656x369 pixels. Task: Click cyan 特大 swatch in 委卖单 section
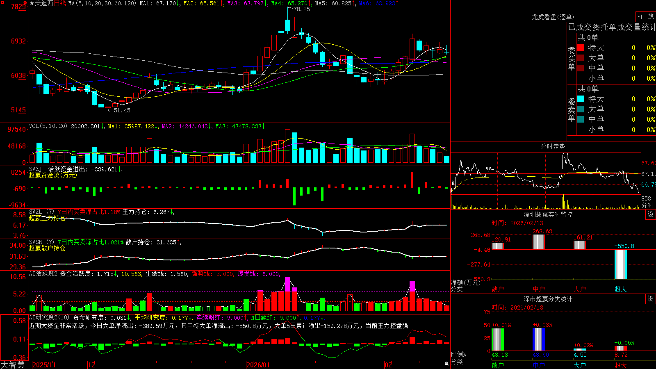pos(581,99)
